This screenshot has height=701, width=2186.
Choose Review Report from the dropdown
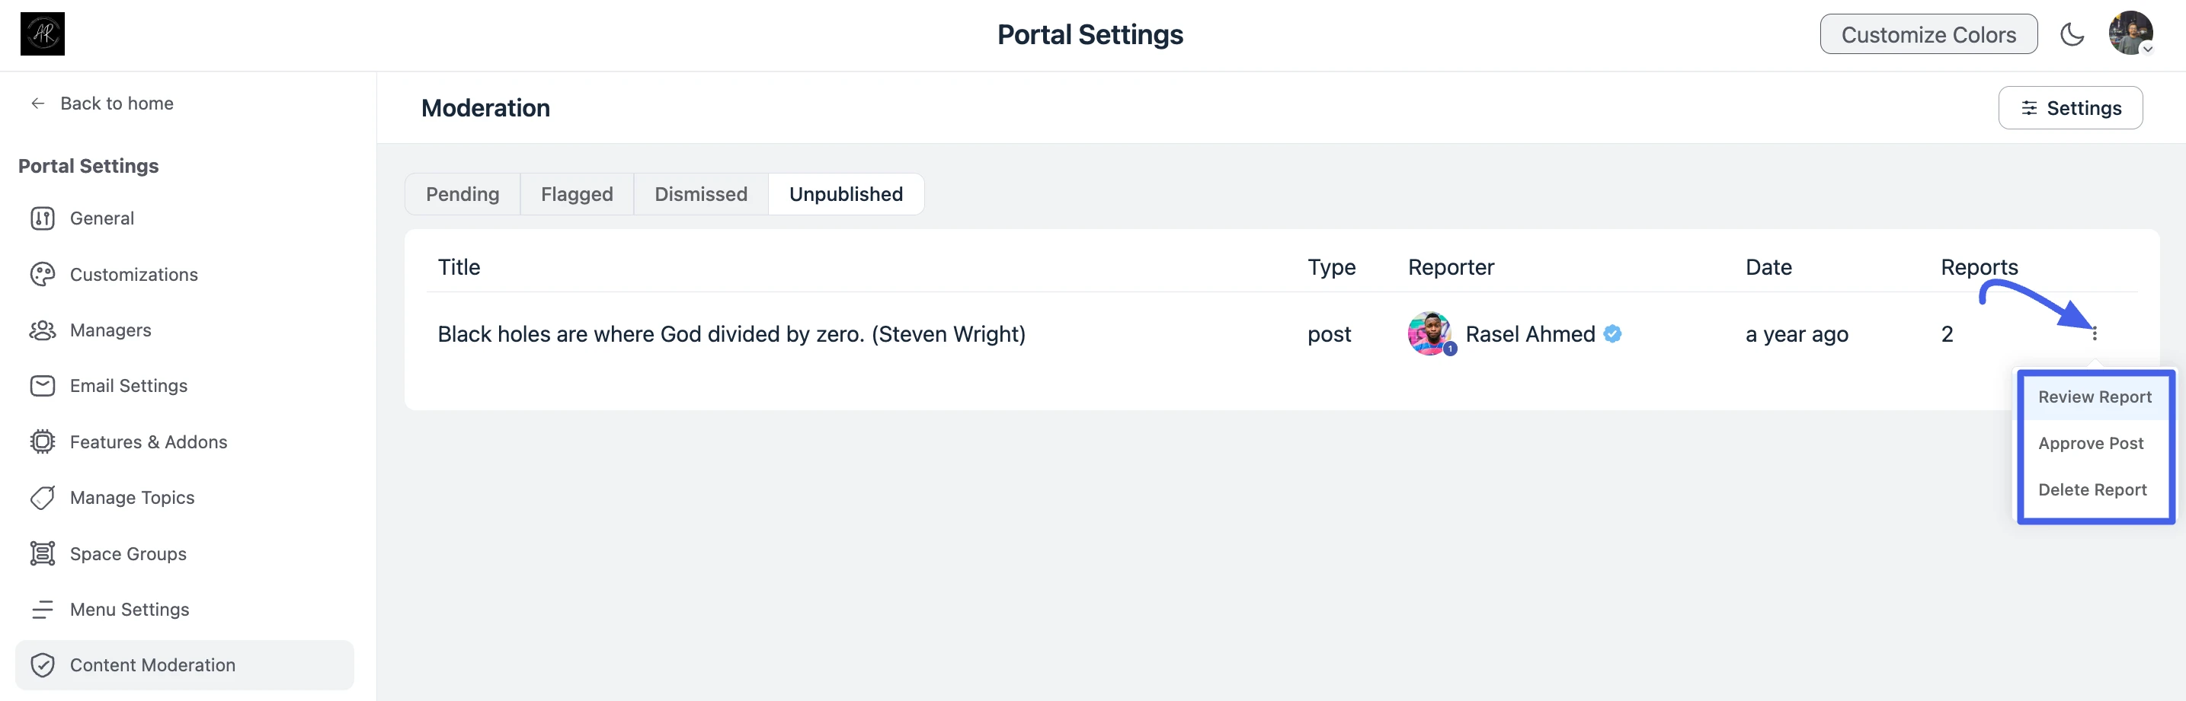click(2095, 397)
